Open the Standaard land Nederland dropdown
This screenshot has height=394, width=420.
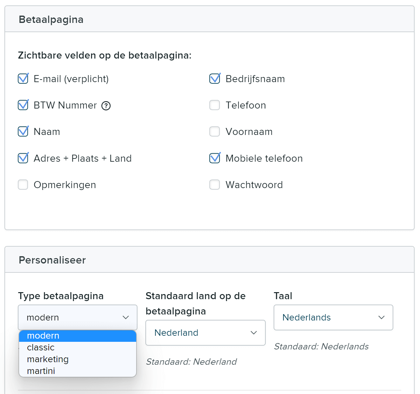[x=205, y=333]
